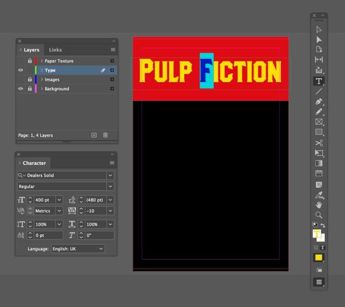This screenshot has height=307, width=345.
Task: Select the Pencil tool
Action: coord(319,112)
